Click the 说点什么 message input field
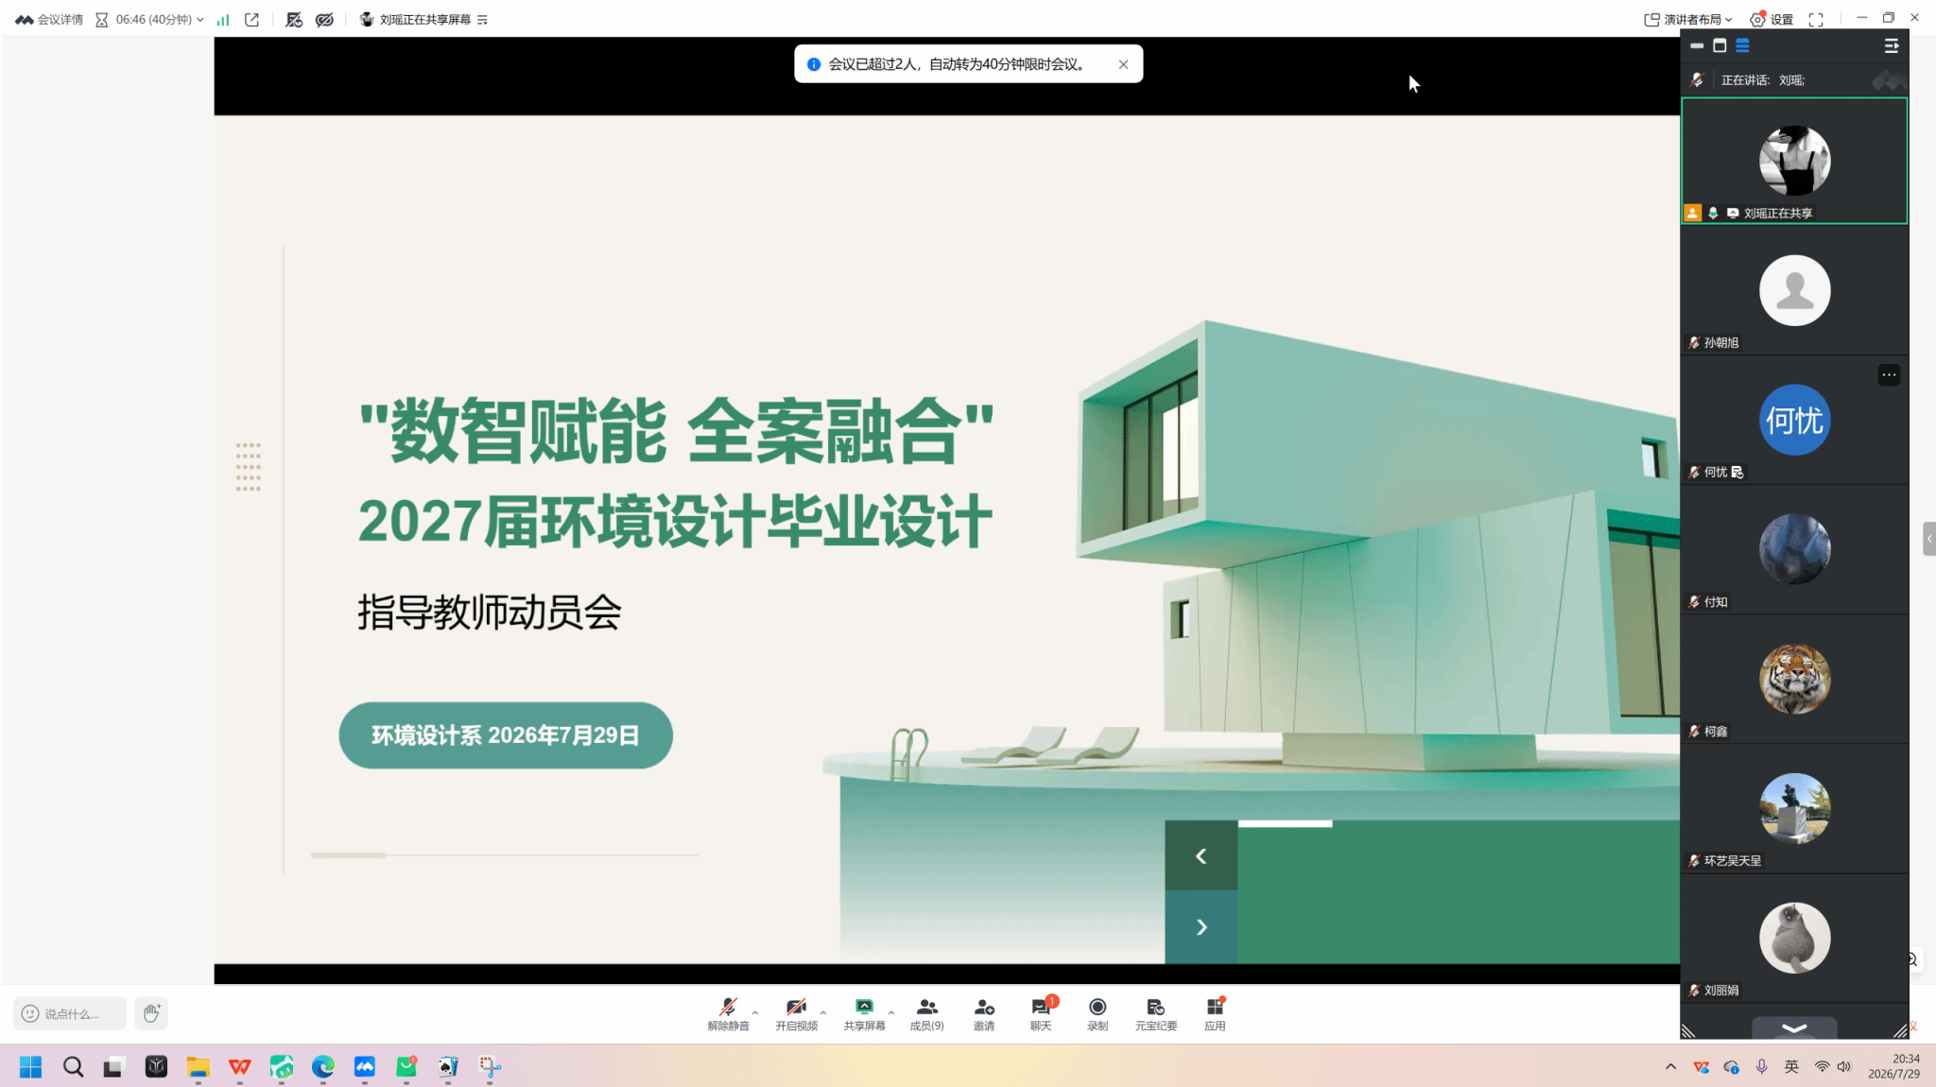 click(x=70, y=1013)
